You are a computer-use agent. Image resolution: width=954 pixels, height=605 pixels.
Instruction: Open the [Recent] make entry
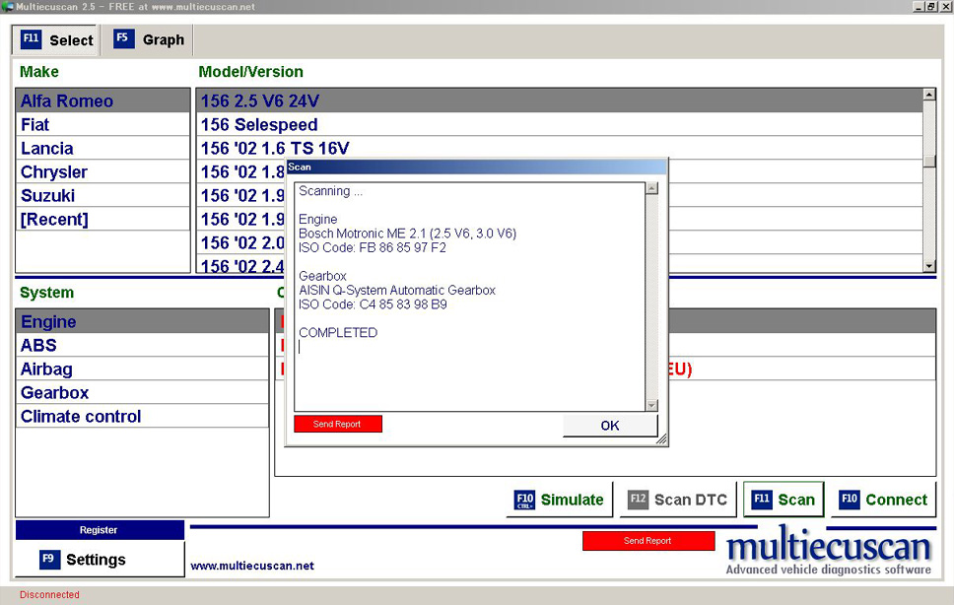point(102,220)
